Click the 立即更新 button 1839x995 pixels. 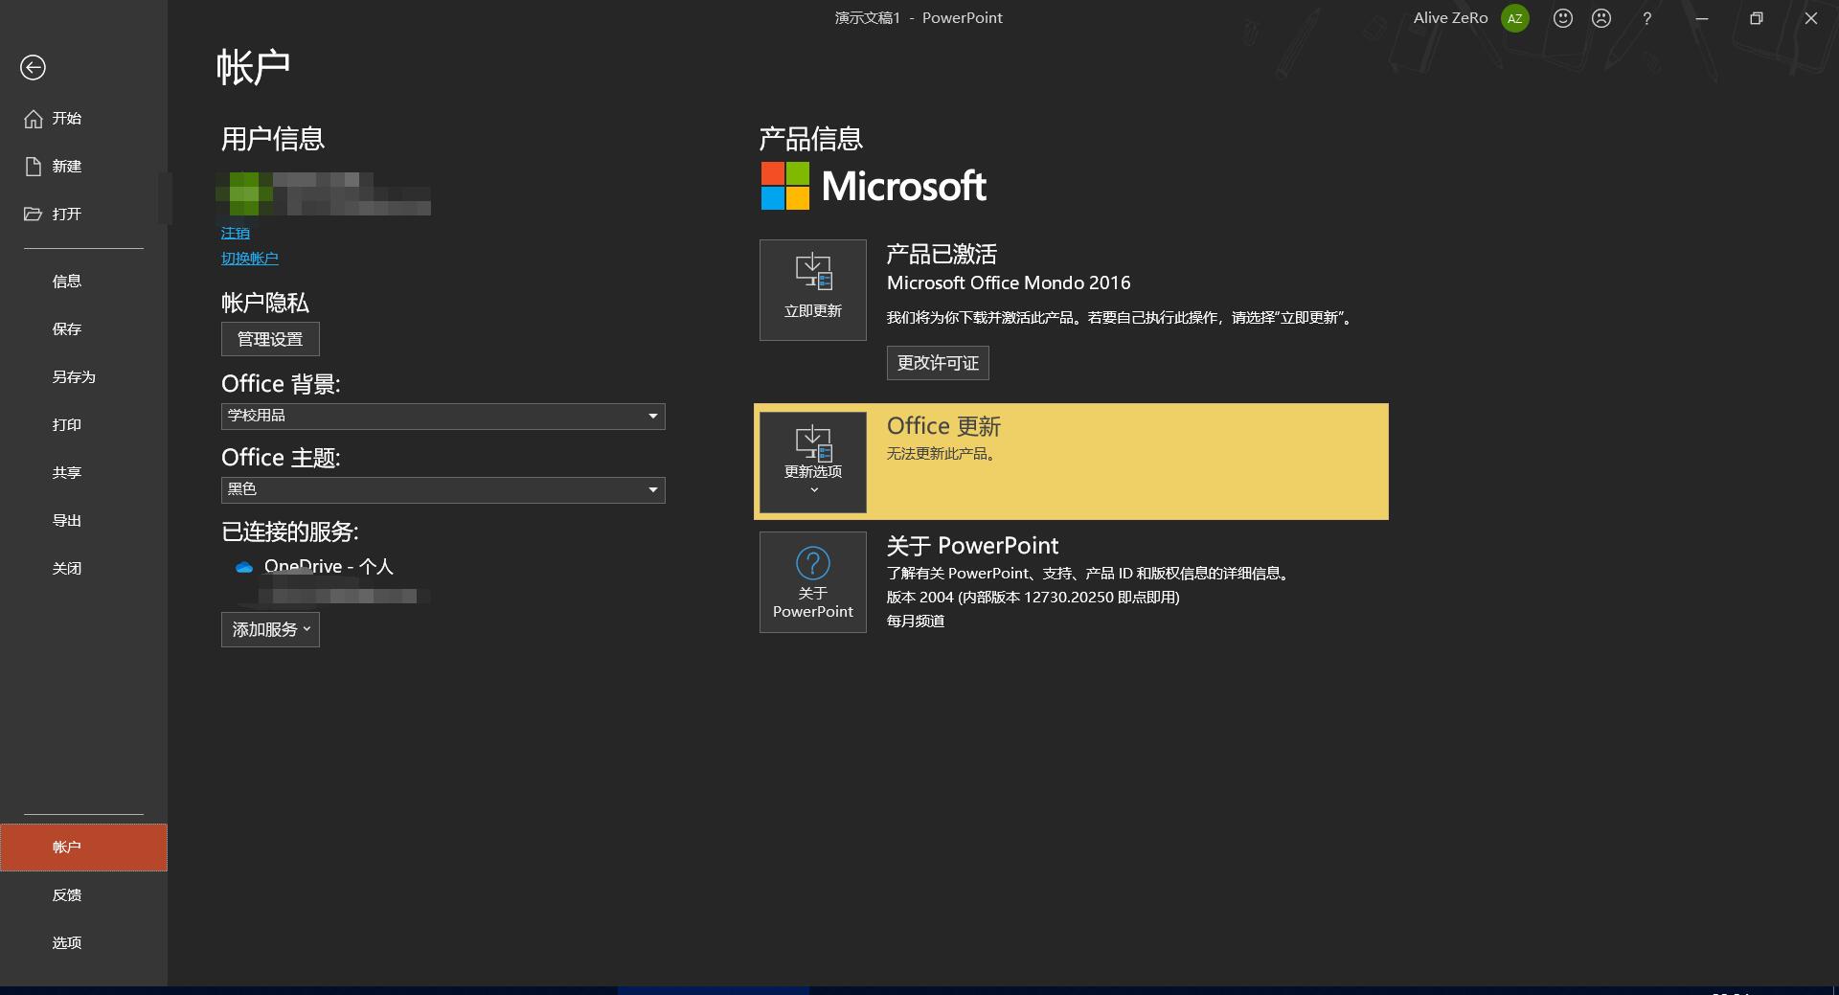click(x=813, y=290)
